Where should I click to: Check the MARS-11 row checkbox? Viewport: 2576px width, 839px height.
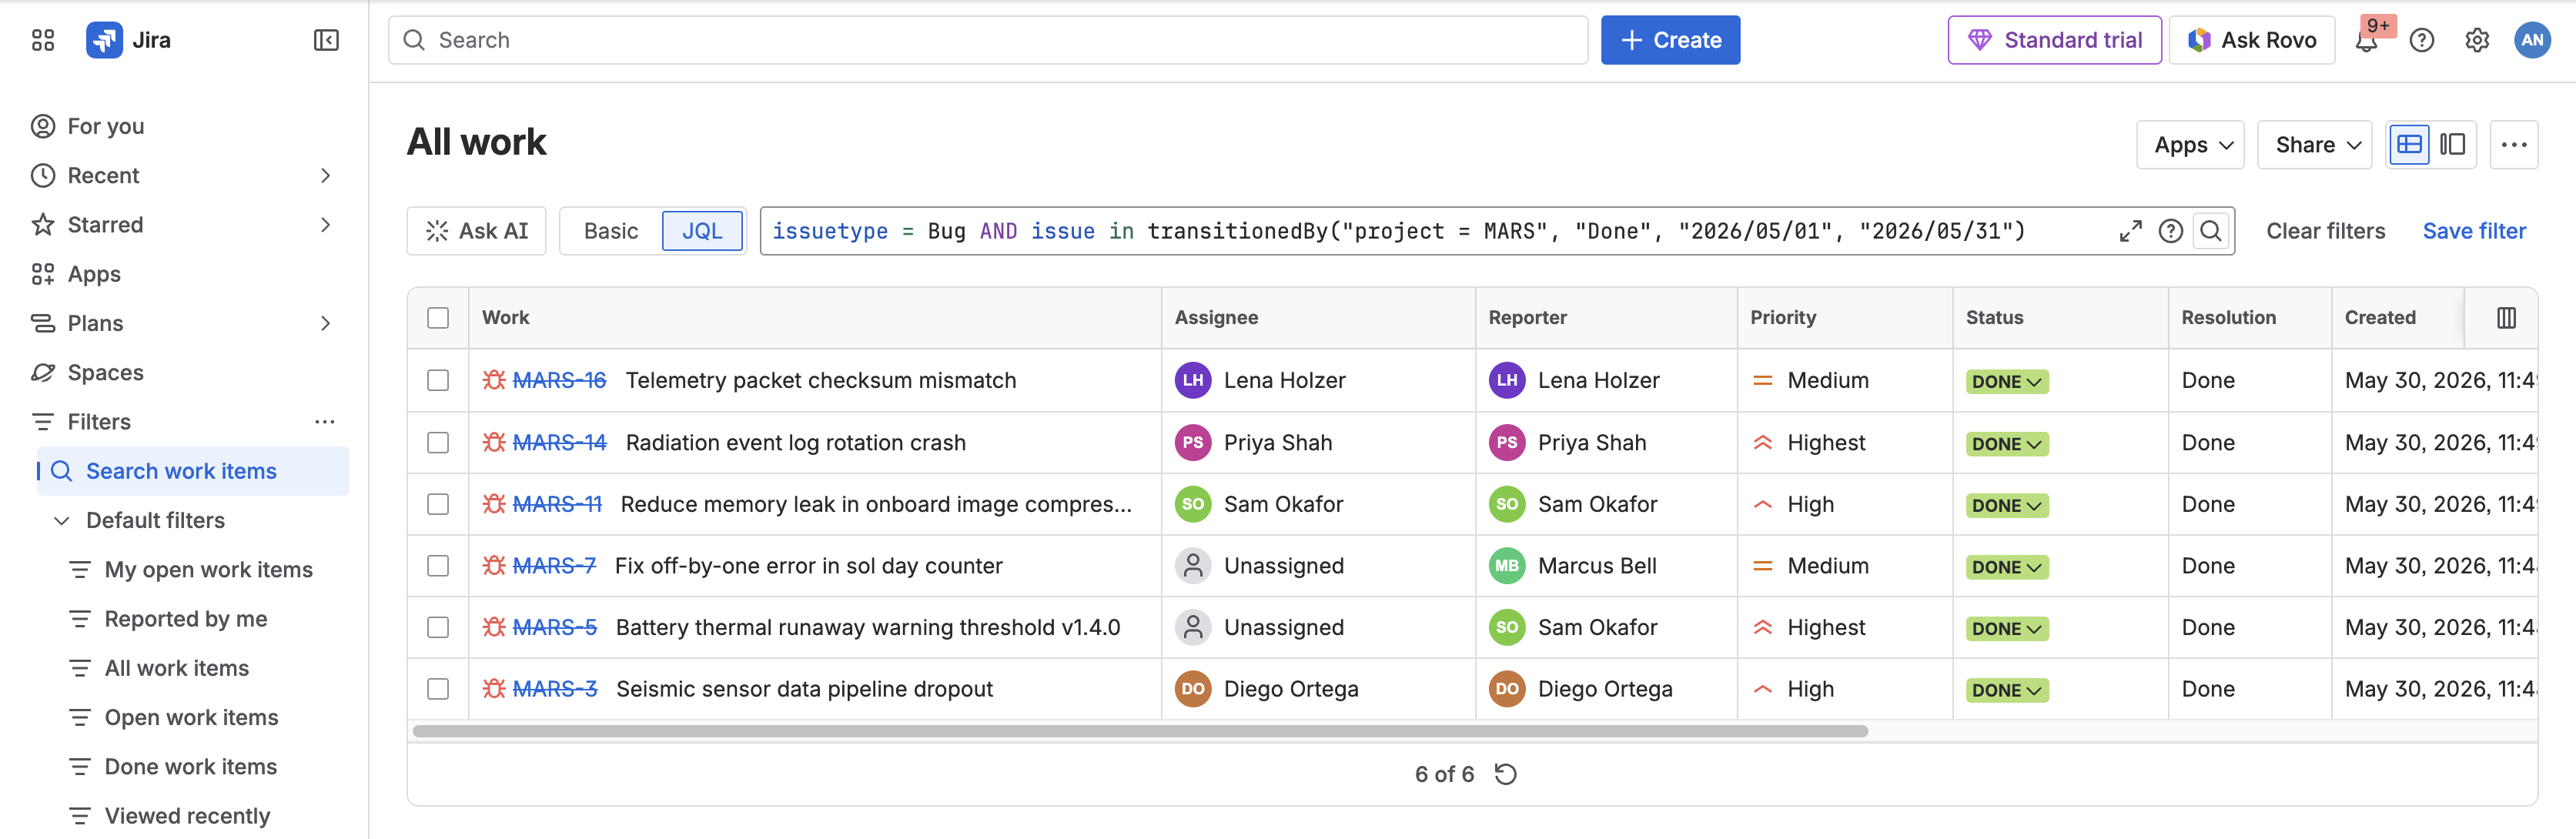point(438,504)
